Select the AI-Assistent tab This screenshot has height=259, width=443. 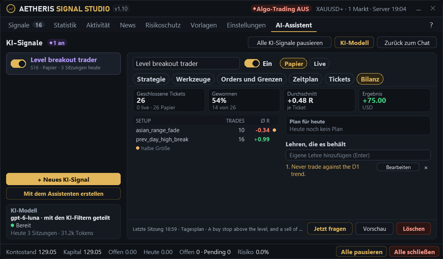(294, 25)
